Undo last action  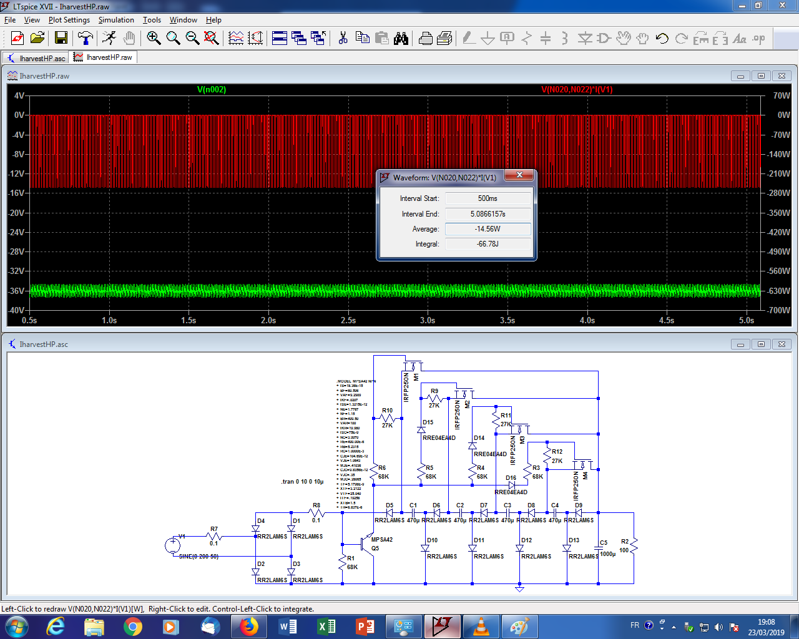point(662,39)
